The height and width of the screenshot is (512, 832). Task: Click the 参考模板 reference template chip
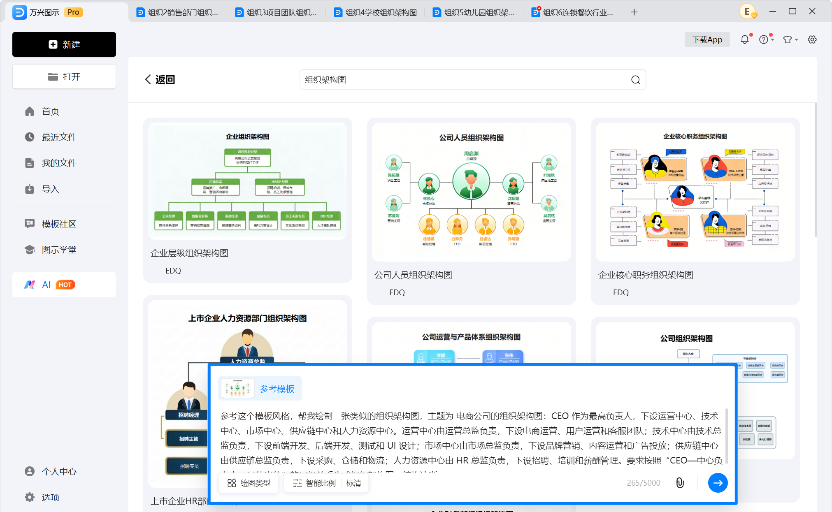[x=260, y=388]
